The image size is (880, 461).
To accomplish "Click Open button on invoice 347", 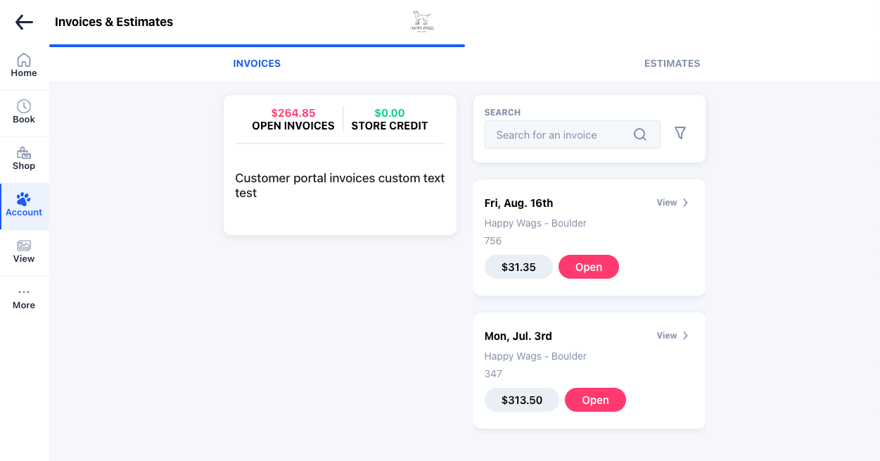I will coord(594,400).
